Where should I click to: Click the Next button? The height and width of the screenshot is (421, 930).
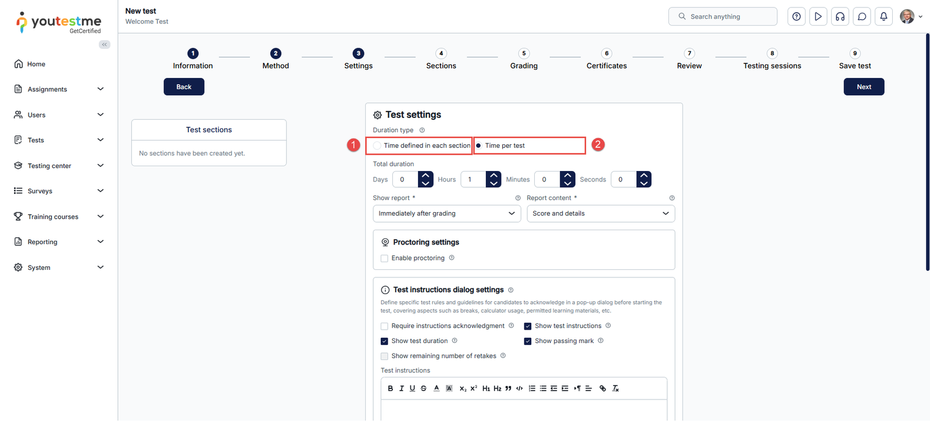[864, 87]
